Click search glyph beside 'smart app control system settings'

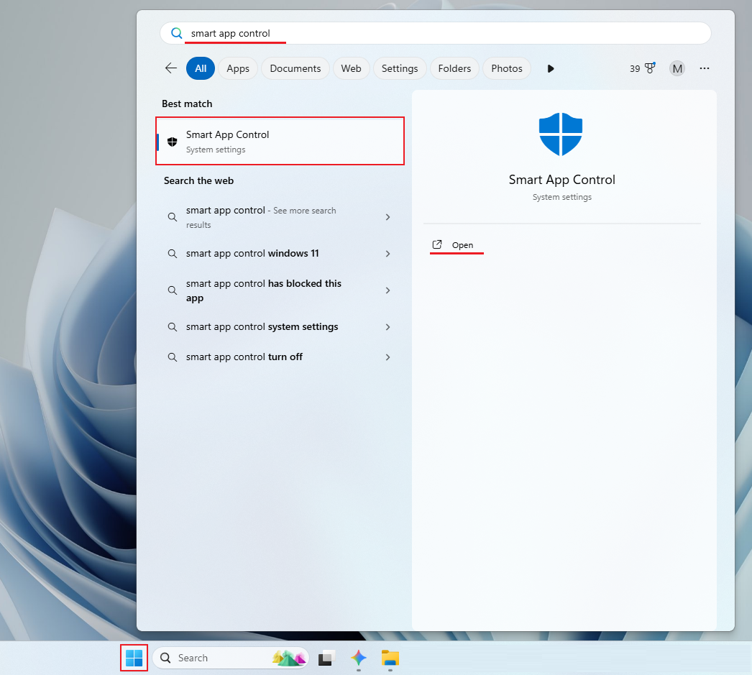tap(172, 327)
